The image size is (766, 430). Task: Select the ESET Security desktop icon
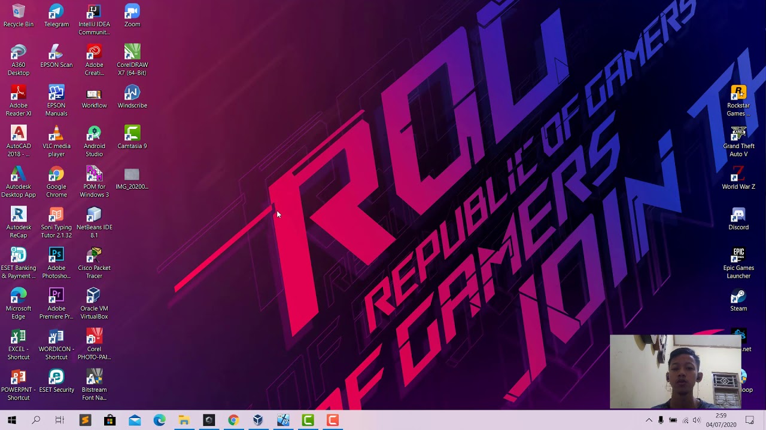click(56, 382)
